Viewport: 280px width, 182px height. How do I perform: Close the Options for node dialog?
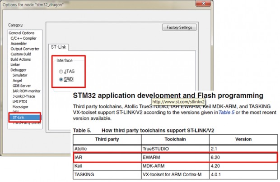(203, 3)
